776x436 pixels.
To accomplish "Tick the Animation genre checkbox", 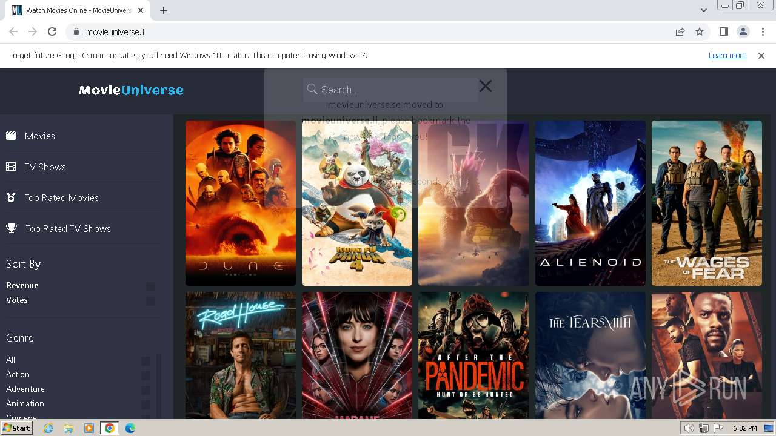I will (145, 405).
